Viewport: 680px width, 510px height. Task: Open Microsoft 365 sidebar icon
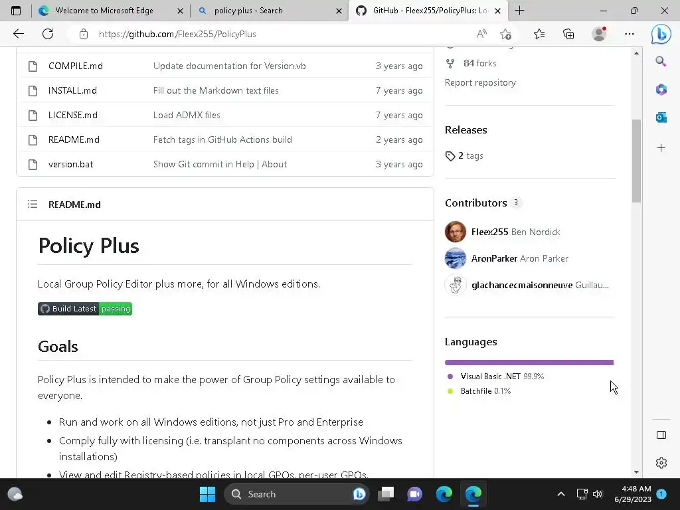pyautogui.click(x=661, y=90)
